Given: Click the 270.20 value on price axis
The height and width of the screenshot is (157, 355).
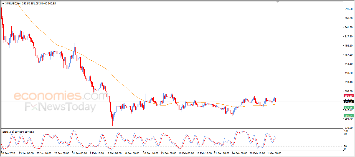Looking at the screenshot, I should [x=348, y=128].
